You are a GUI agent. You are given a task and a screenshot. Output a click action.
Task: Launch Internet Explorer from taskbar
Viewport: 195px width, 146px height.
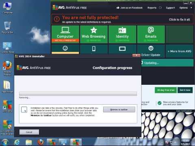point(17,142)
